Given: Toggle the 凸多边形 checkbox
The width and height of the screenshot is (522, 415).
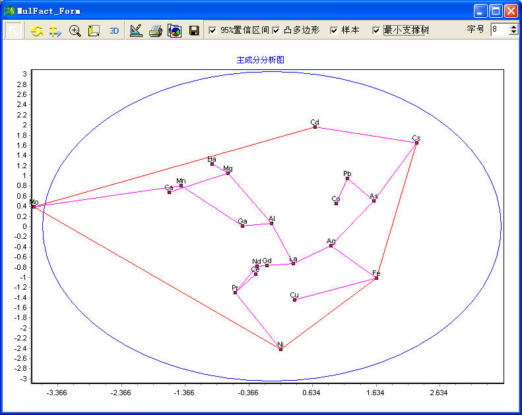Looking at the screenshot, I should 276,30.
